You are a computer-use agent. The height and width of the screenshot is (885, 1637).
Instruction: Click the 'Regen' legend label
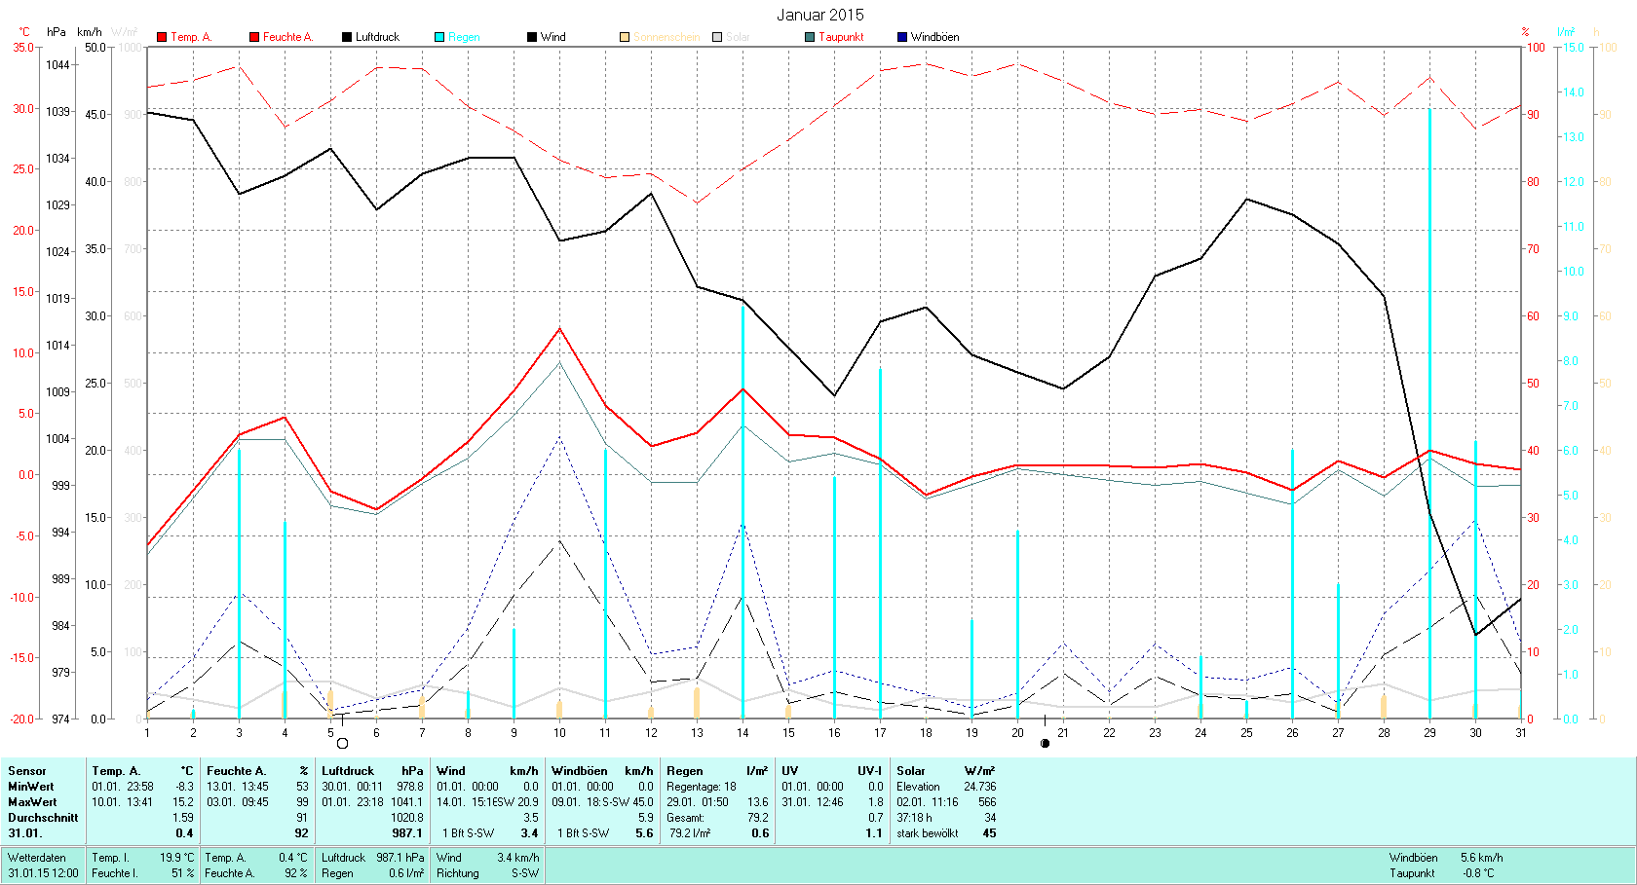(x=464, y=37)
